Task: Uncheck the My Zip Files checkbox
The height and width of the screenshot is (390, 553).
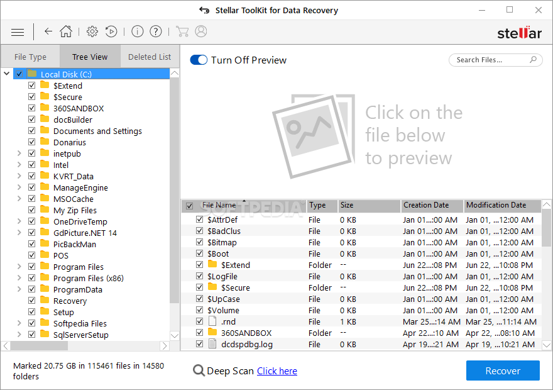Action: click(x=32, y=210)
